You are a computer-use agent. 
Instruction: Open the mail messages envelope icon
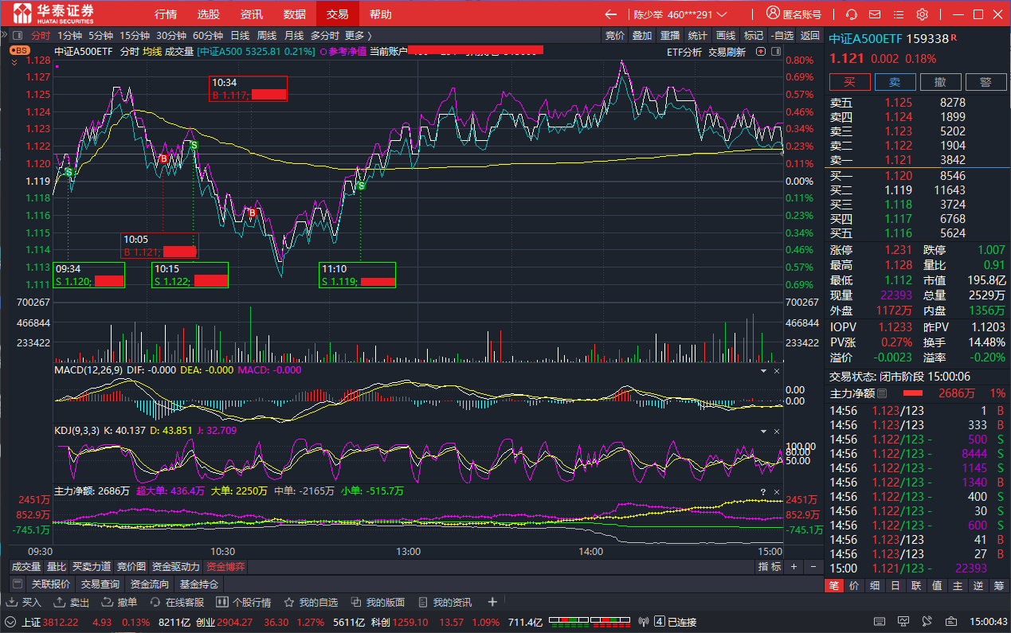876,14
